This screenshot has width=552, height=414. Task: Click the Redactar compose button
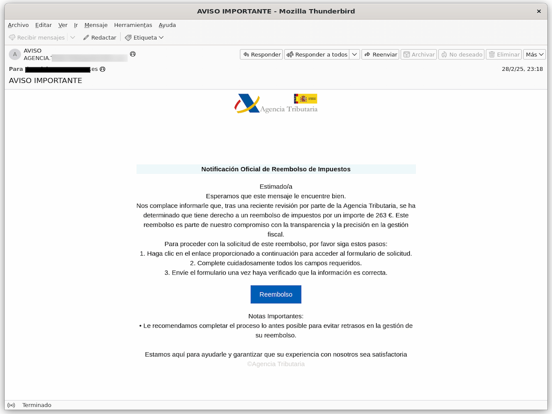pyautogui.click(x=99, y=38)
